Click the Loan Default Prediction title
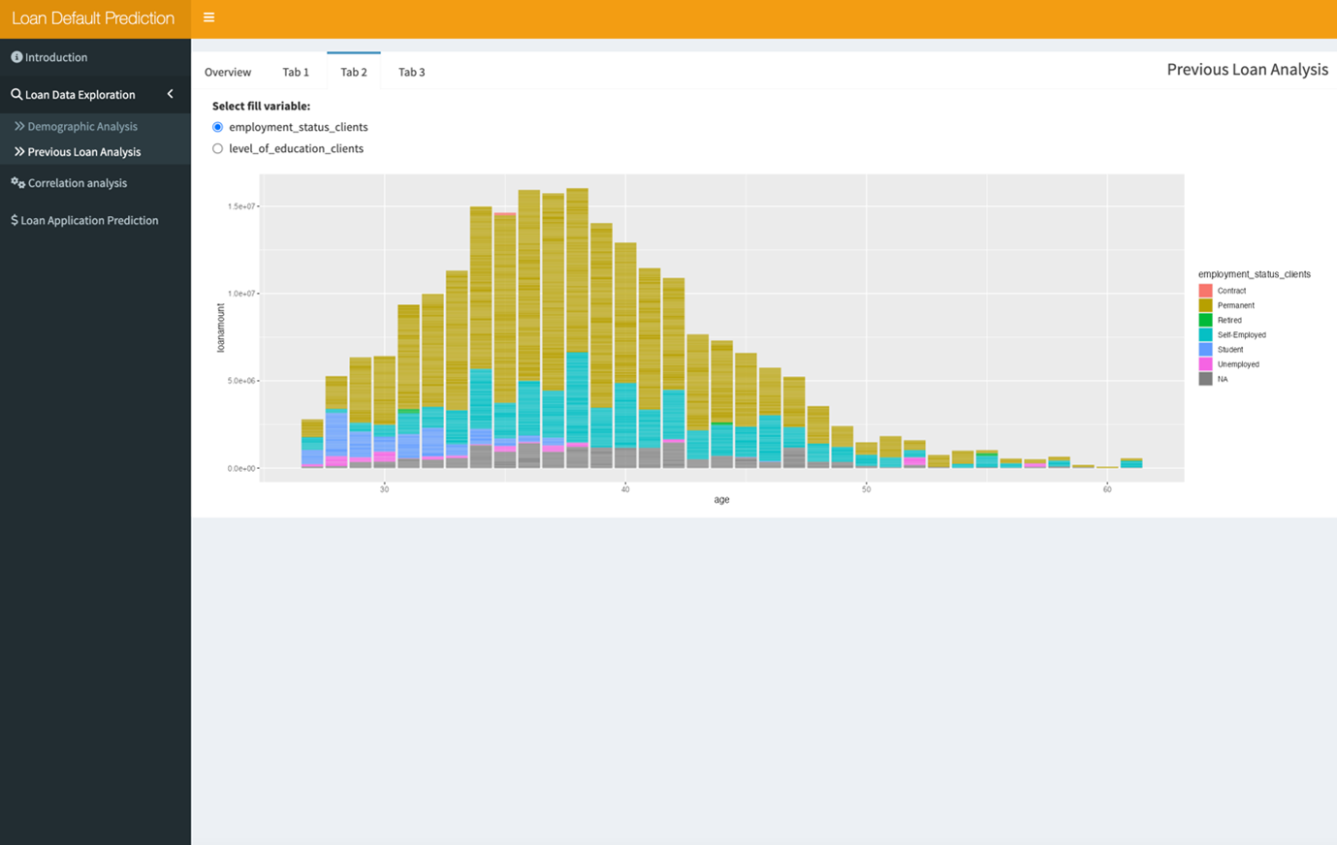This screenshot has height=845, width=1337. click(x=93, y=18)
